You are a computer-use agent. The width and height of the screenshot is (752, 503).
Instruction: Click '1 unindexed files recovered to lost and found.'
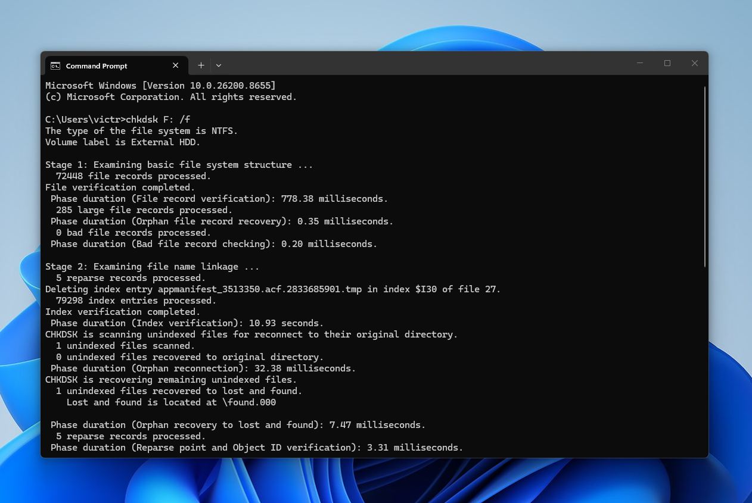179,391
